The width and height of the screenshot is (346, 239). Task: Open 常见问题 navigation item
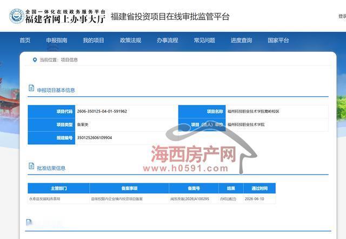204,40
